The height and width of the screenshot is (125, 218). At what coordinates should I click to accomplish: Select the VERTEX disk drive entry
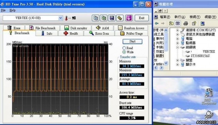pos(209,52)
